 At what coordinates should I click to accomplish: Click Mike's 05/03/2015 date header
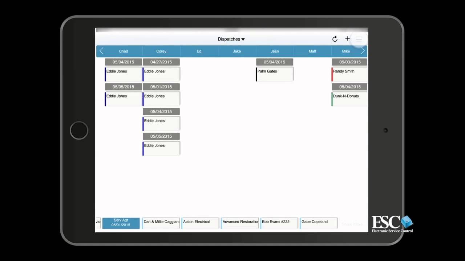point(349,62)
